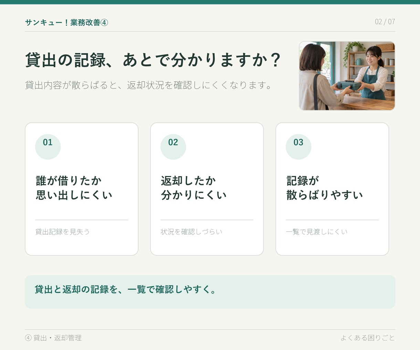Click the footer text よくある困りごと
The height and width of the screenshot is (350, 420).
coord(368,338)
